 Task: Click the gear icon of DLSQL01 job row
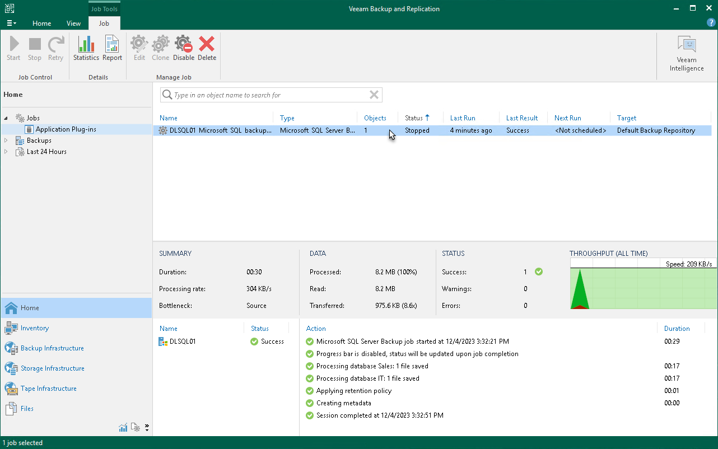pos(163,130)
